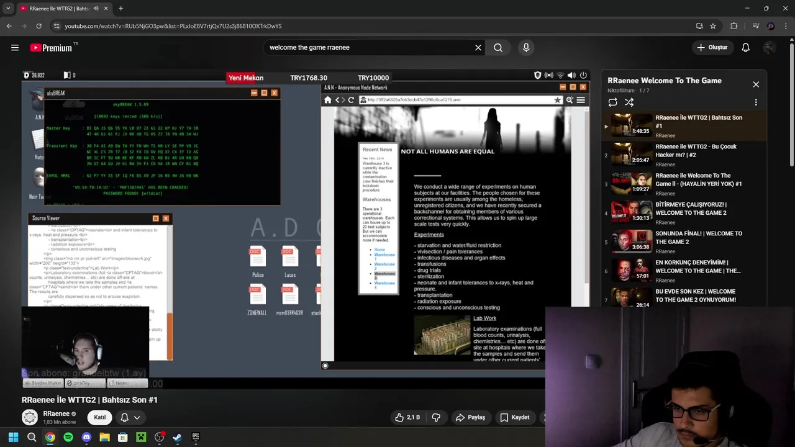
Task: Select first playlist item 'Bahtsız Son #1'
Action: pos(683,126)
